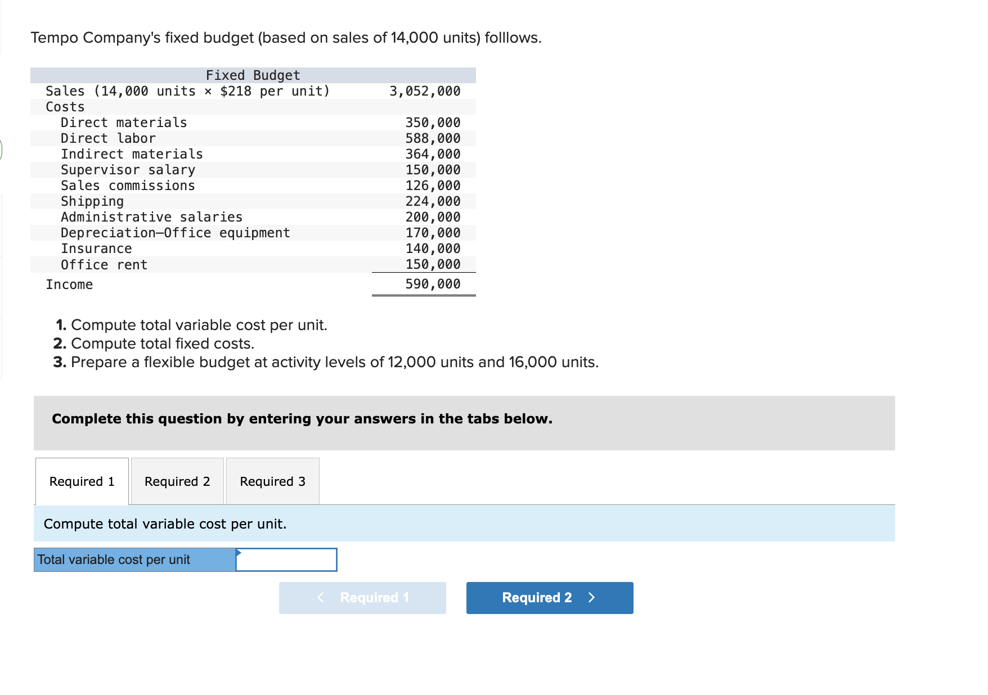Screen dimensions: 988x695
Task: Select the Direct labor amount 588,000
Action: [432, 138]
